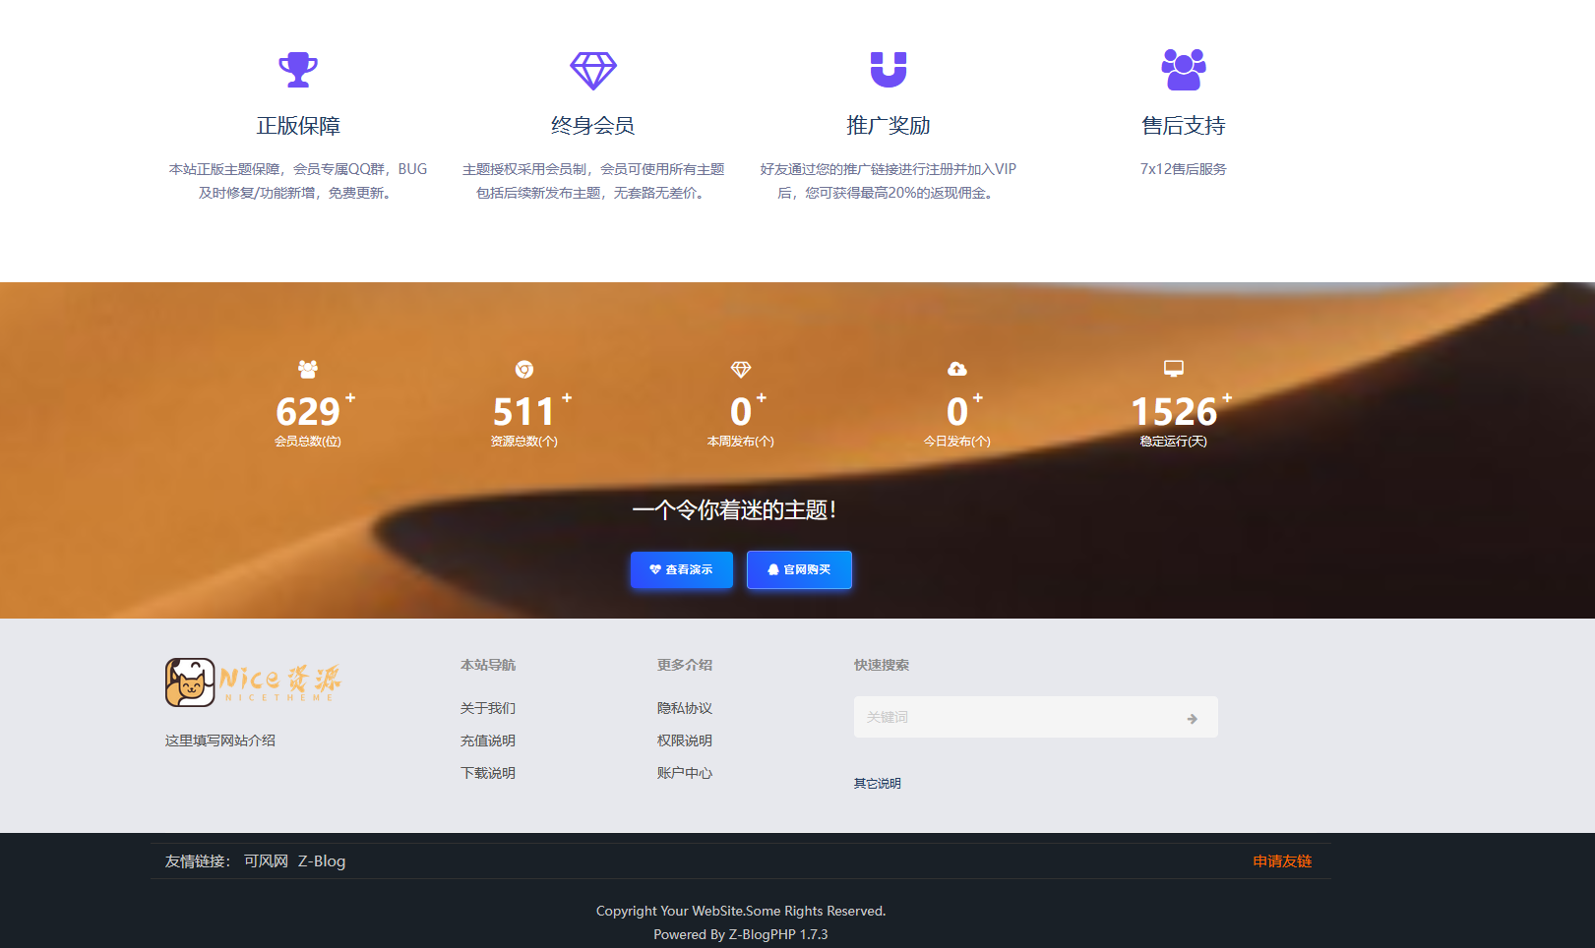Click the Chrome-style icon above 511
Screen dimensions: 1595x948
(x=524, y=369)
